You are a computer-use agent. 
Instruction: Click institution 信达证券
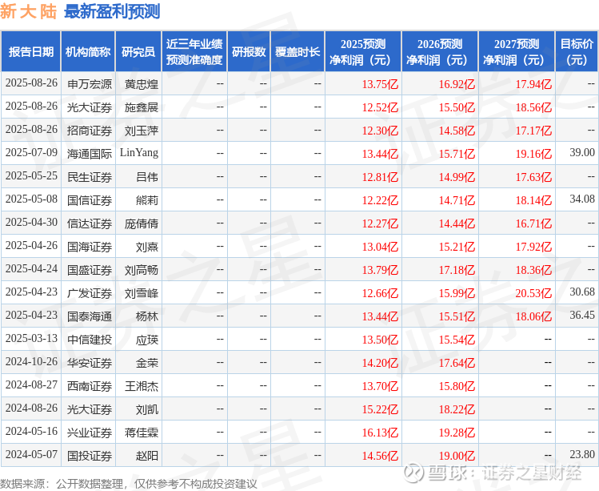(90, 223)
